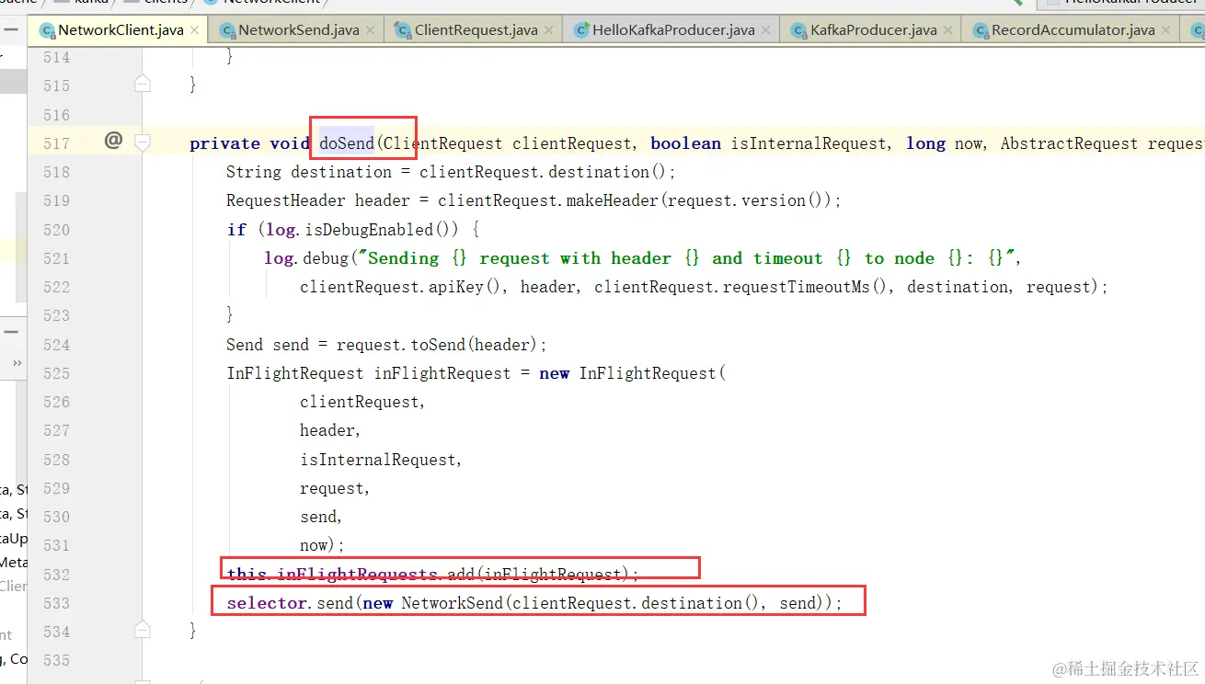This screenshot has height=684, width=1205.
Task: Click the ClientRequest.java class file icon
Action: pos(402,30)
